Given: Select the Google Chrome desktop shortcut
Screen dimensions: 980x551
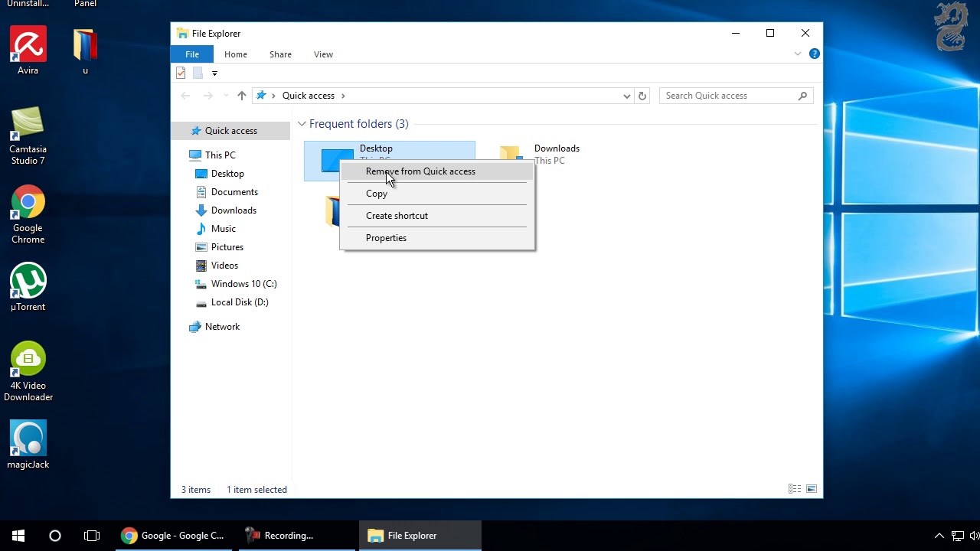Looking at the screenshot, I should [x=28, y=215].
